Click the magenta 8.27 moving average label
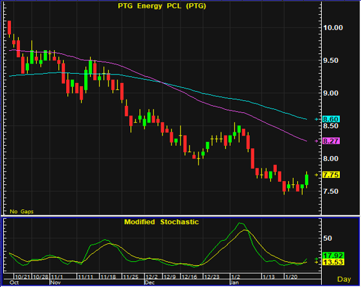Viewport: 361px width, 287px height. pyautogui.click(x=331, y=141)
